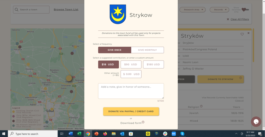Image resolution: width=265 pixels, height=137 pixels.
Task: Click the yellow marker at Ozorków
Action: click(28, 64)
